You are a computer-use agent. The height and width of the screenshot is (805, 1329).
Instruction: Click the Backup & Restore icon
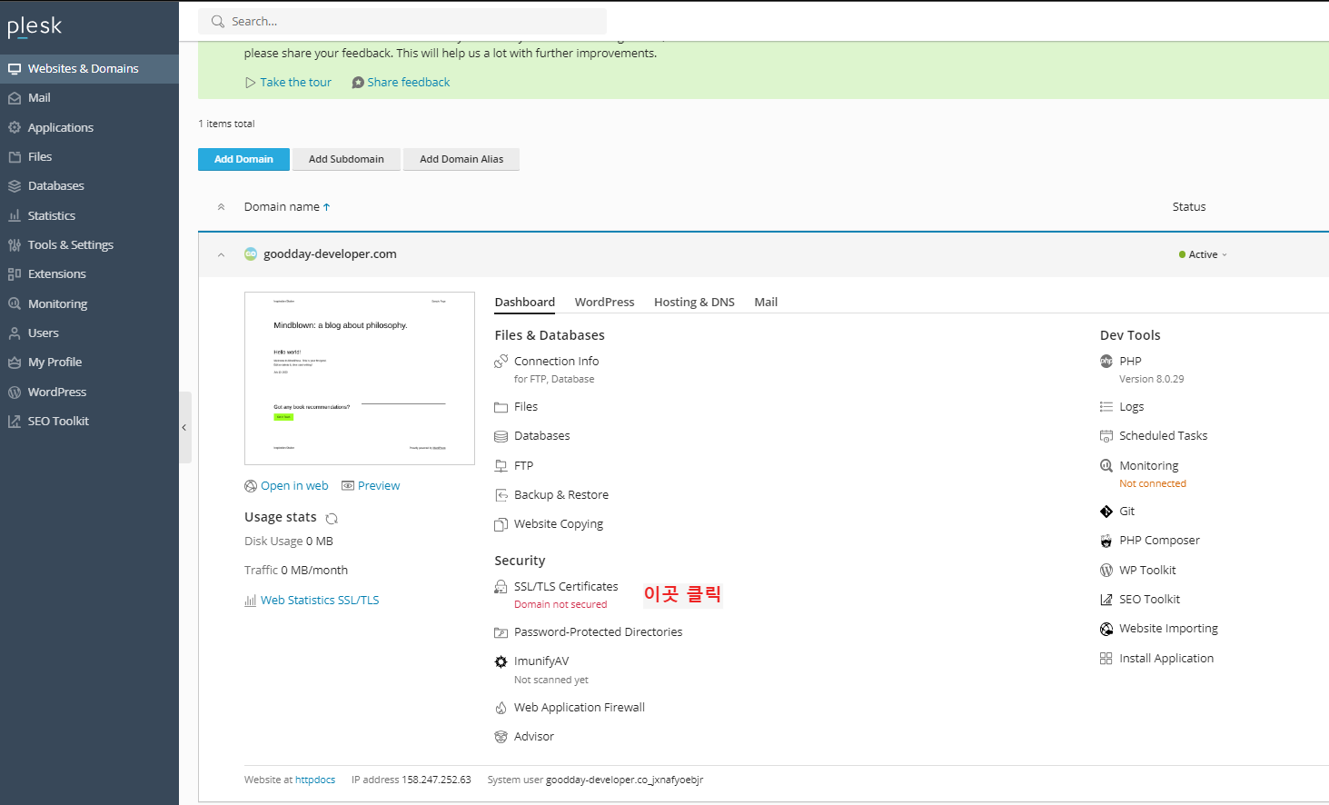pos(501,495)
